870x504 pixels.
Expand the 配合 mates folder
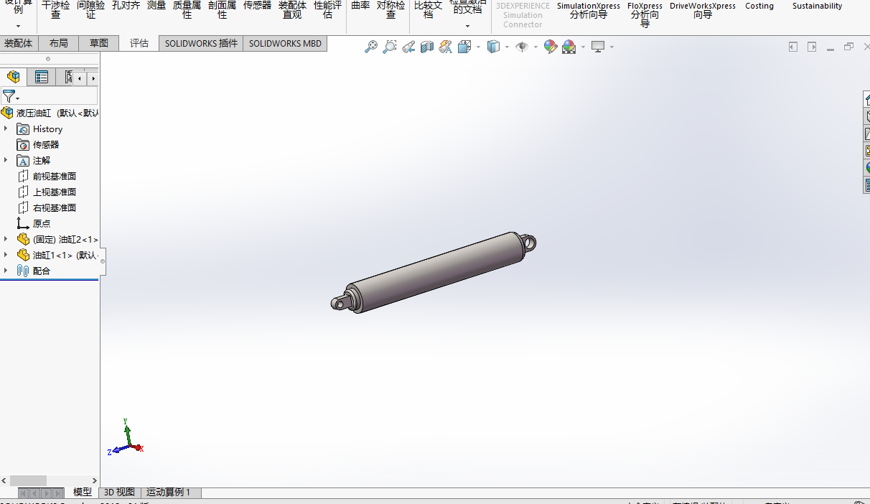click(6, 271)
